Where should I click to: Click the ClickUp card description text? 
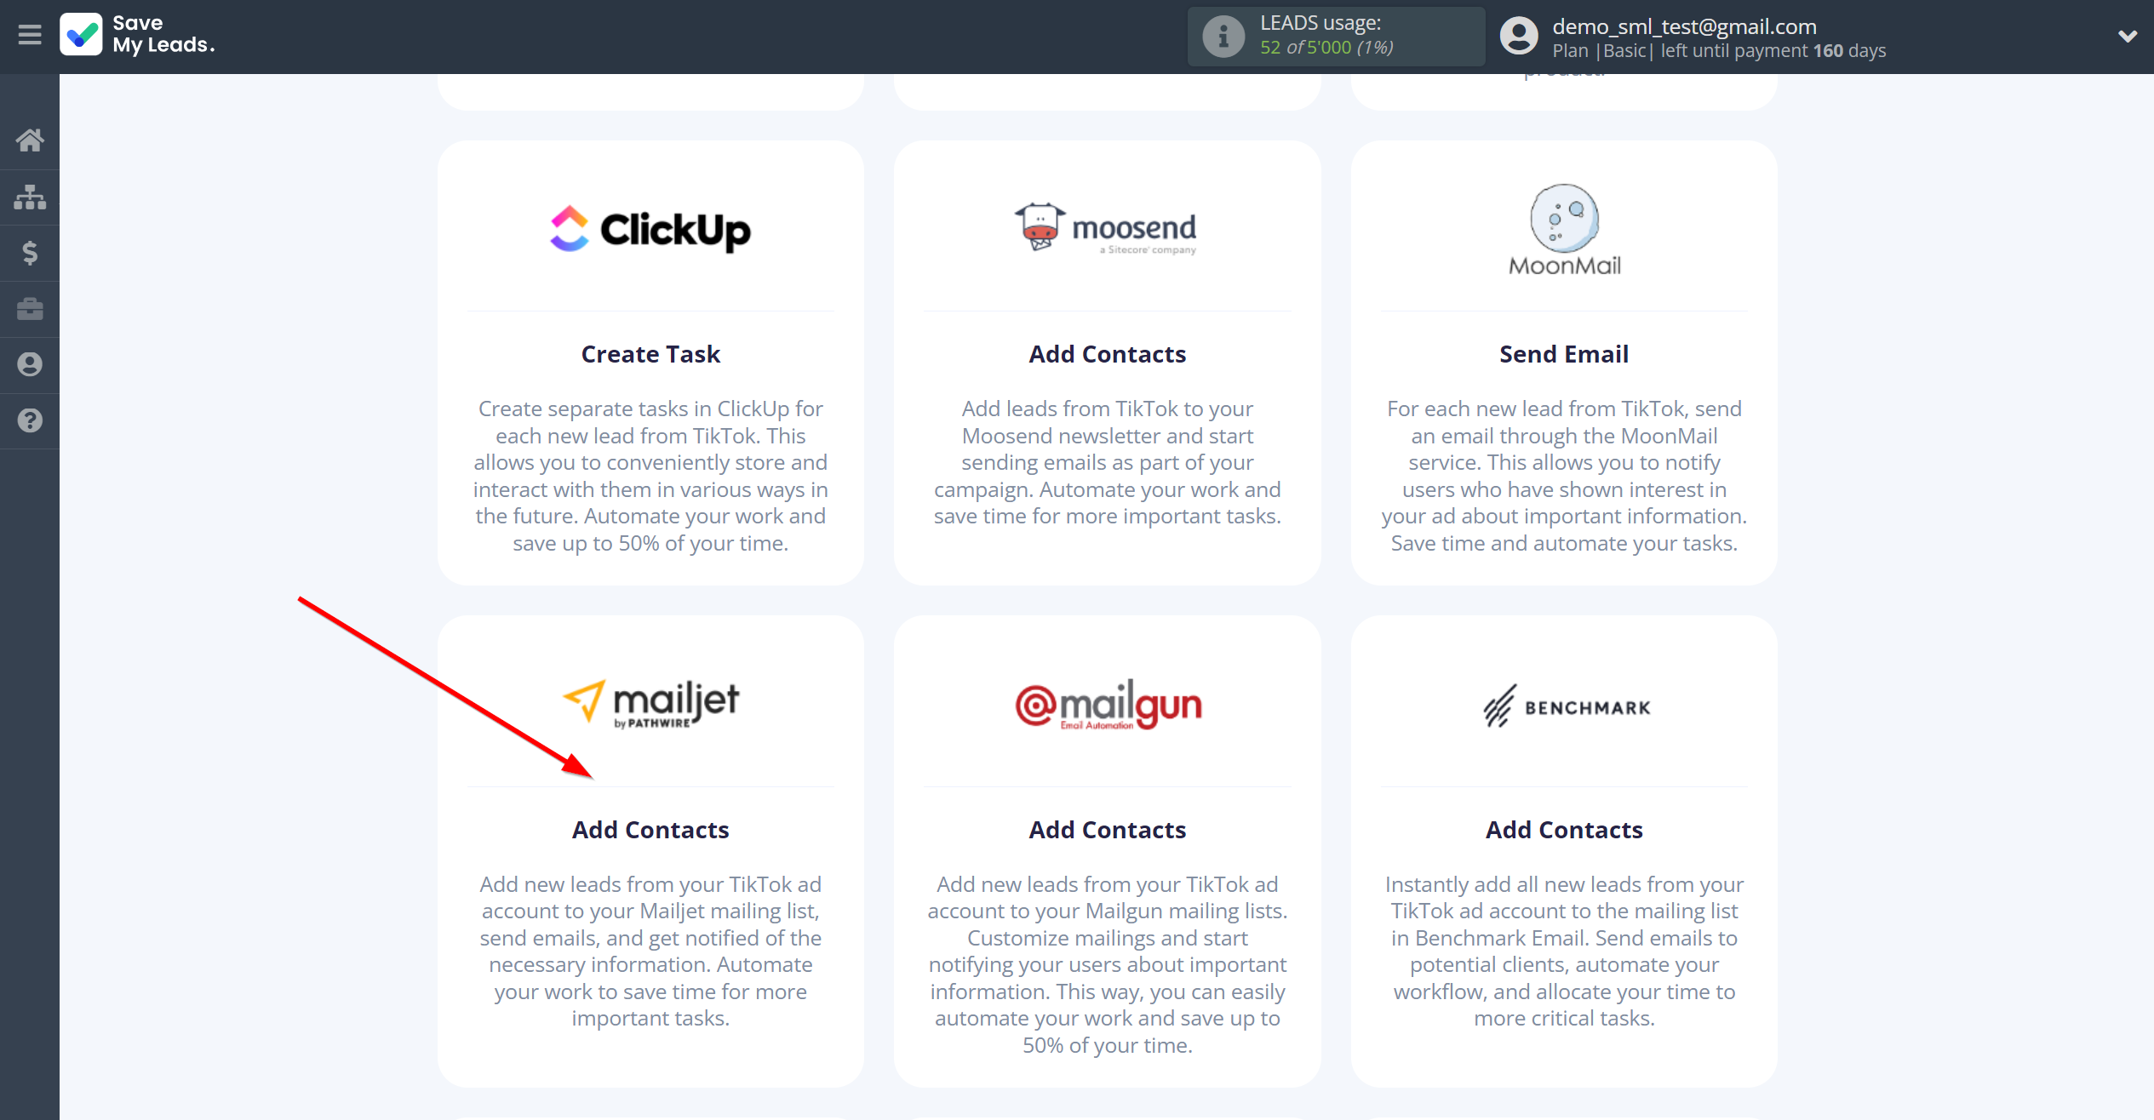click(x=650, y=476)
